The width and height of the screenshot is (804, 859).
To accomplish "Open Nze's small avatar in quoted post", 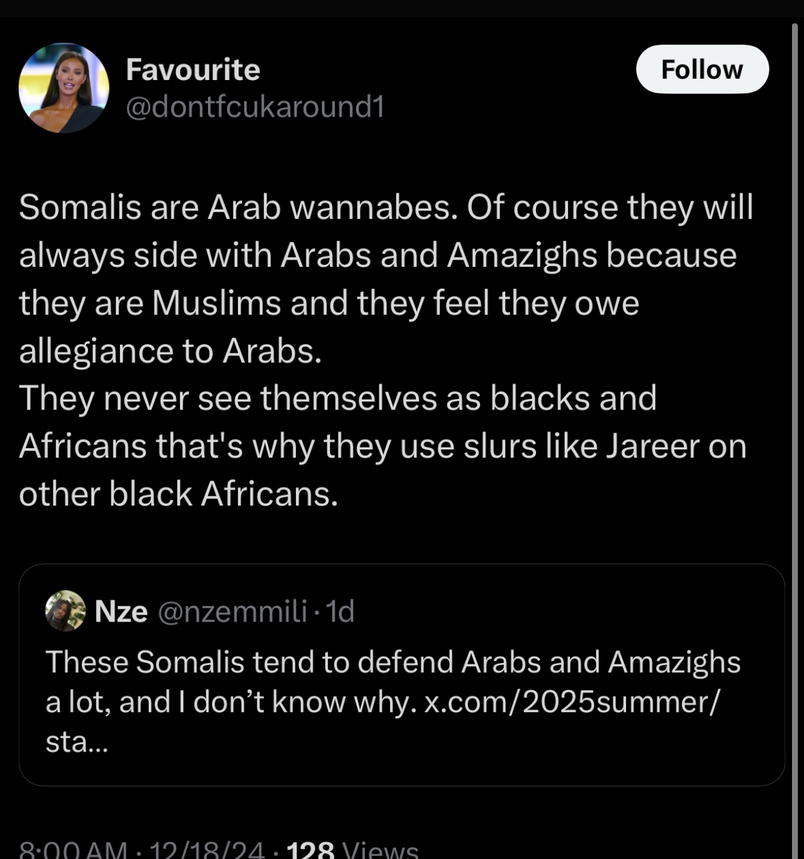I will (x=65, y=610).
